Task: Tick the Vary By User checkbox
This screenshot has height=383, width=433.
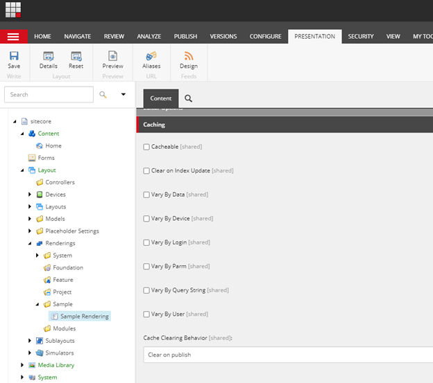Action: pos(146,314)
